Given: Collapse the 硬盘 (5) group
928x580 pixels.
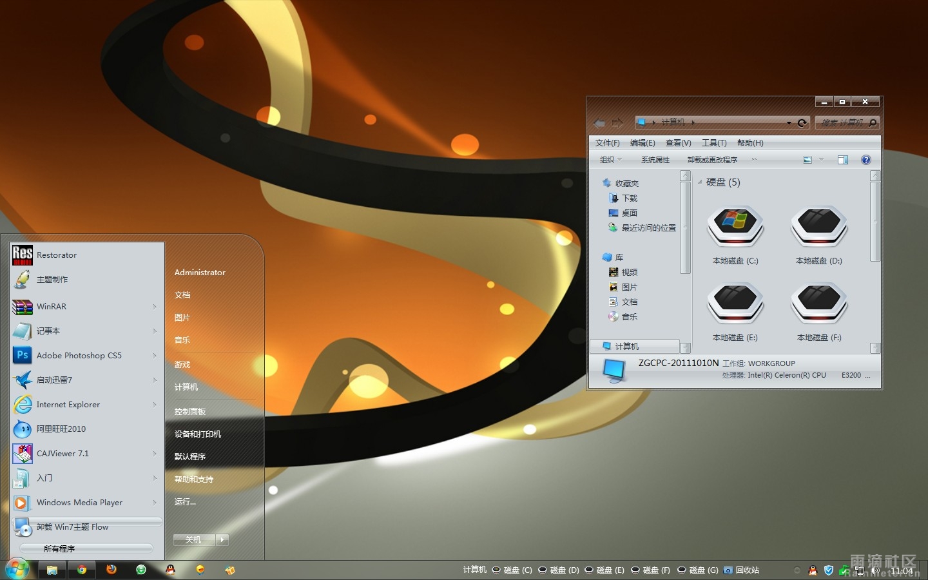Looking at the screenshot, I should 701,182.
